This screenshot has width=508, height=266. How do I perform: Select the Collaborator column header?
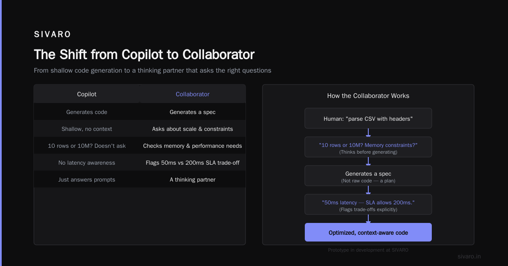pyautogui.click(x=193, y=94)
